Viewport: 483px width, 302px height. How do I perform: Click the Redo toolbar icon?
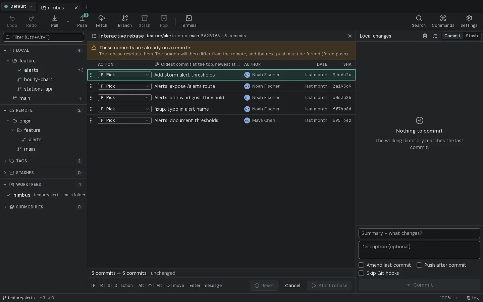(32, 21)
